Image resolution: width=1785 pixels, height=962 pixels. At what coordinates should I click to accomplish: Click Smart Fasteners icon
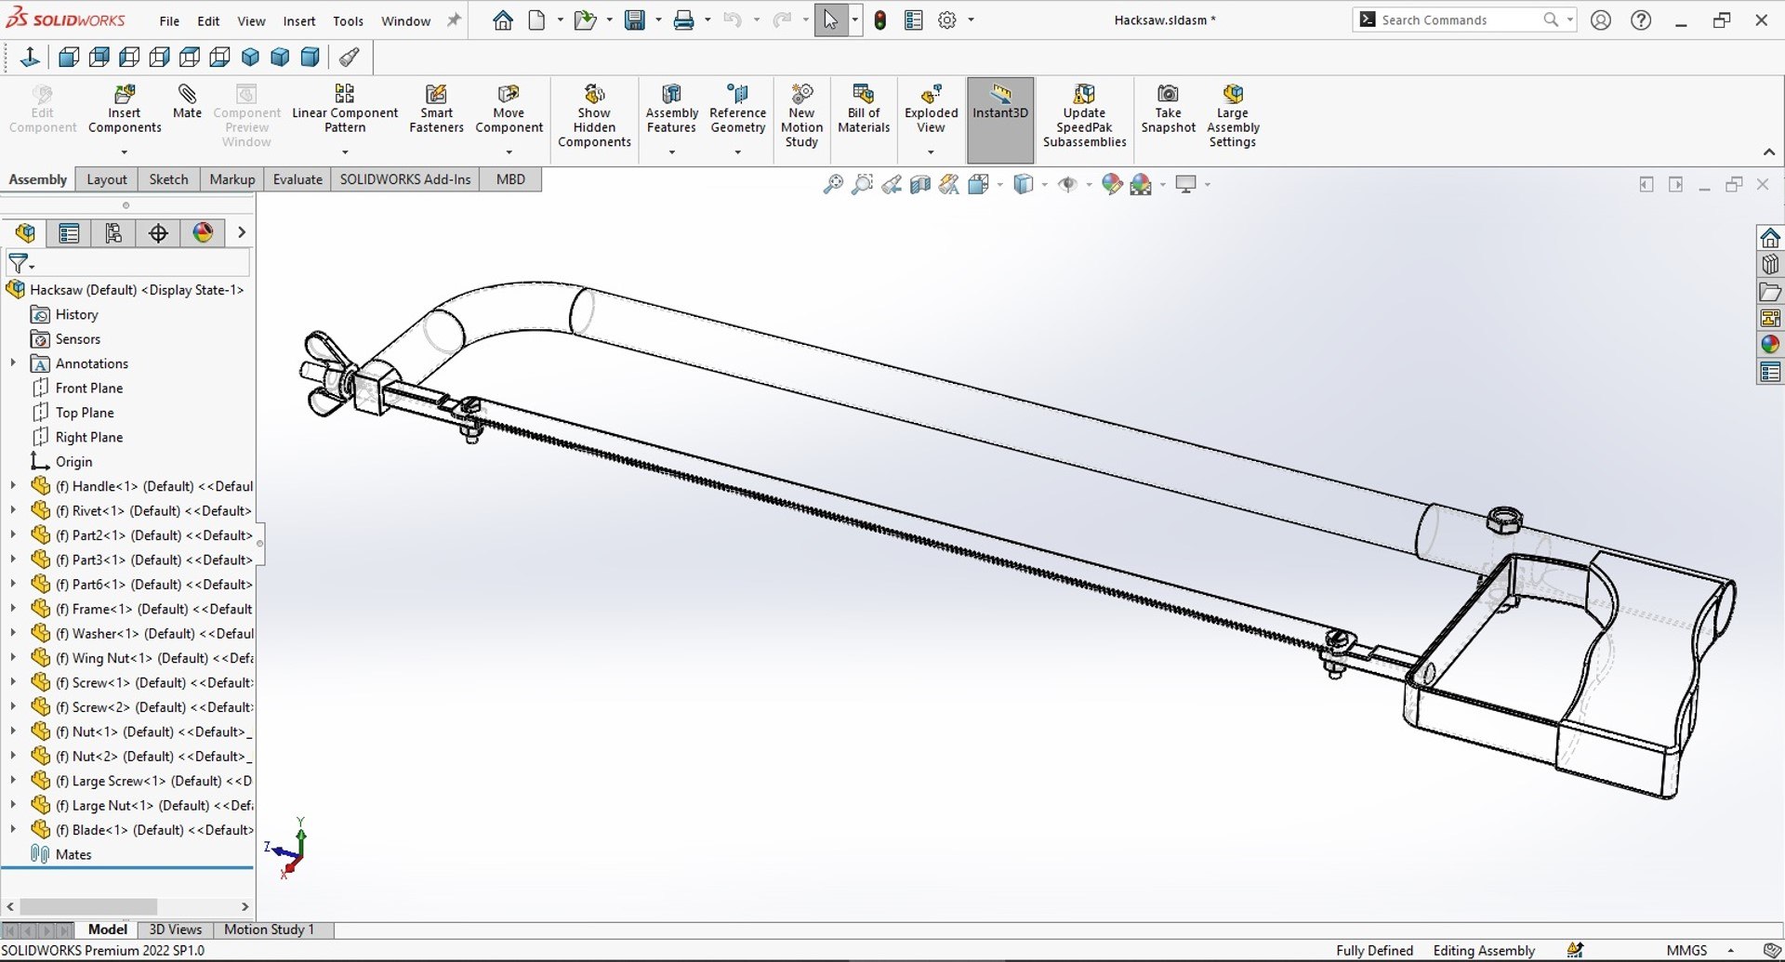point(436,109)
